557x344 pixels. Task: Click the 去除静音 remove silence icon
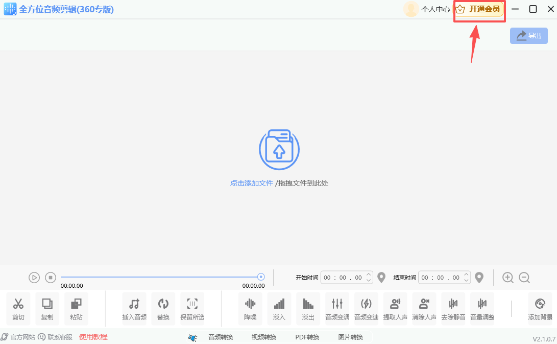tap(453, 308)
